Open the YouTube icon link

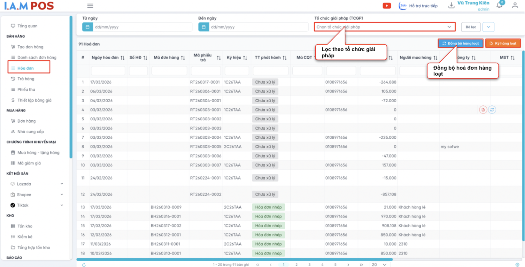(x=387, y=6)
